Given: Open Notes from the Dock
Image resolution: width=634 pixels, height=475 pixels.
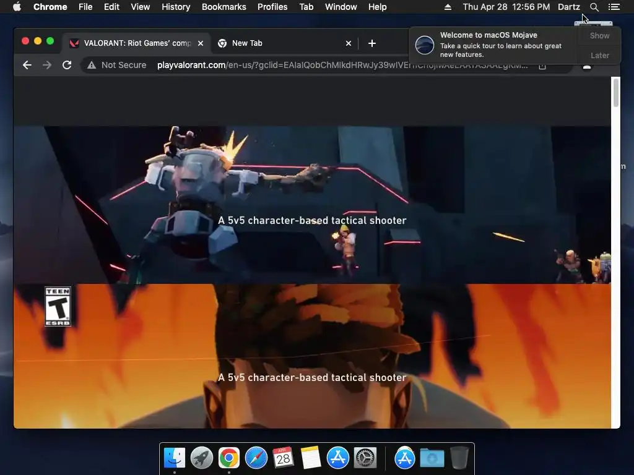Looking at the screenshot, I should 311,458.
